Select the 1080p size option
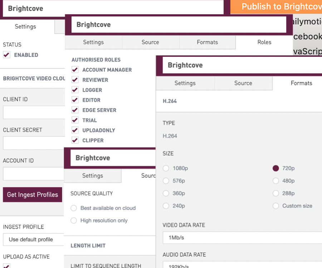 (166, 168)
